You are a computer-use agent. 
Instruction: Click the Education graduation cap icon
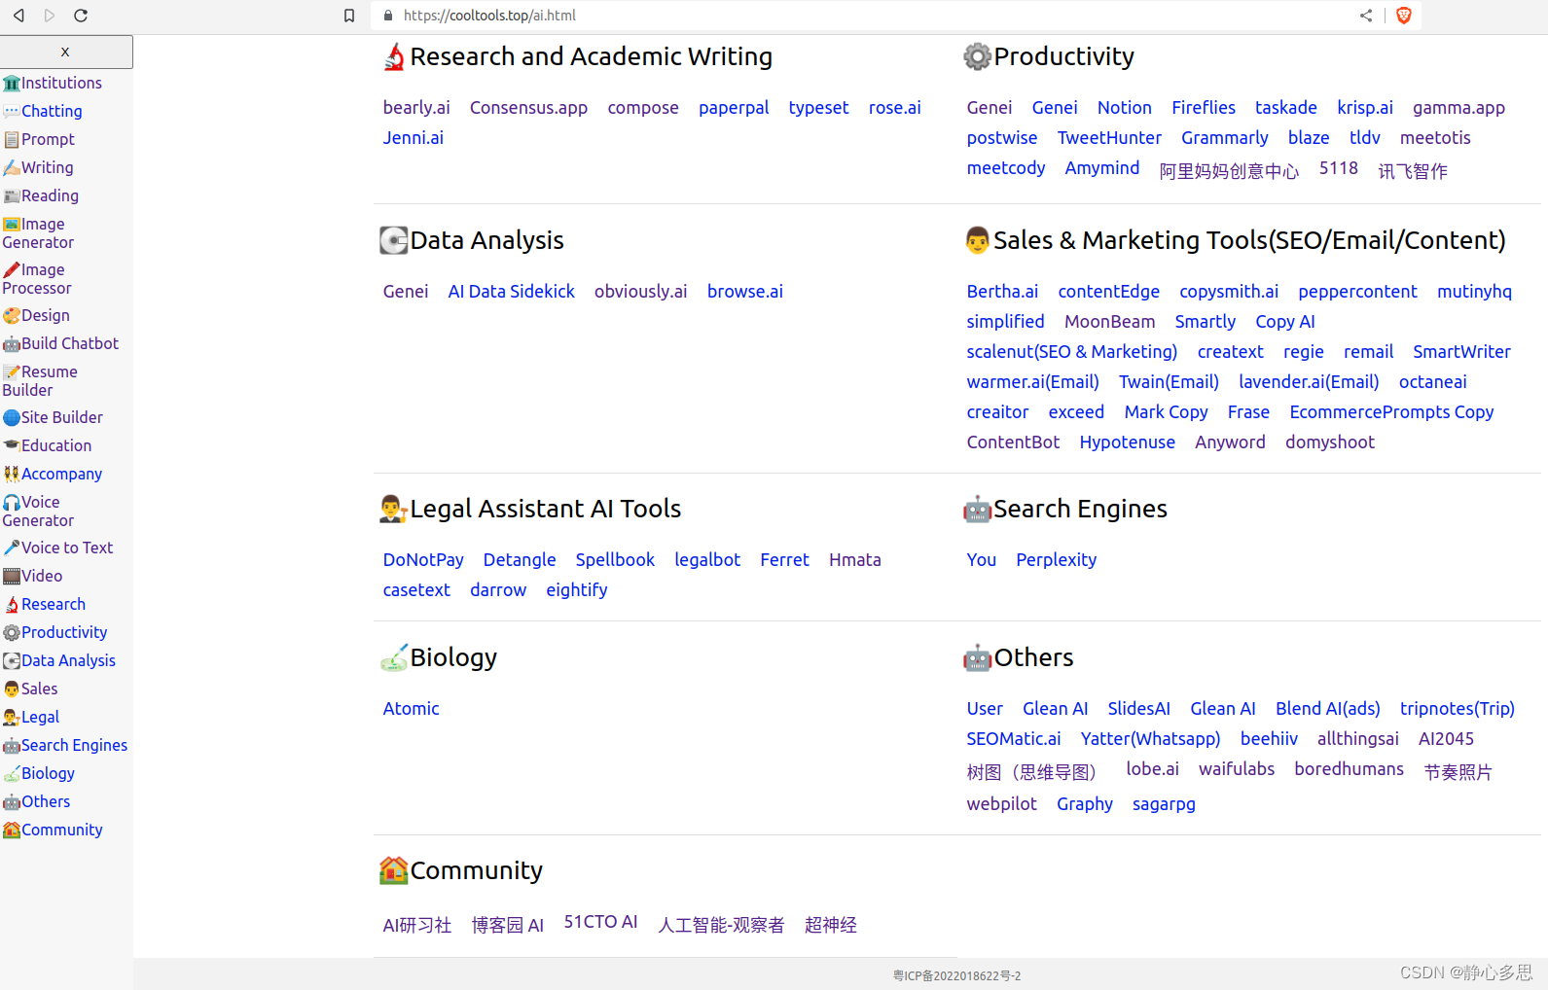(12, 446)
